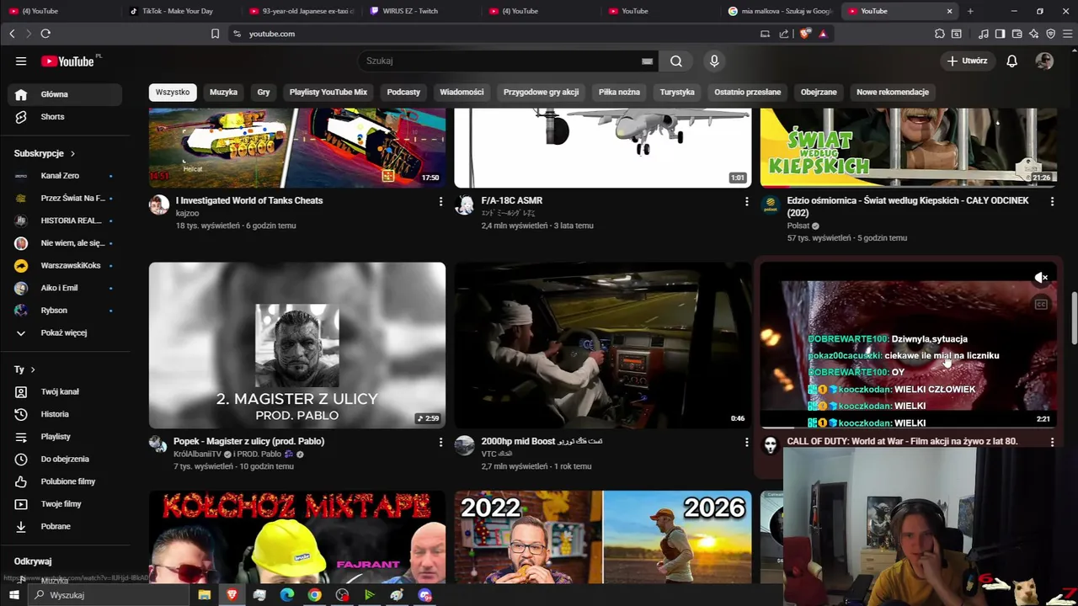The width and height of the screenshot is (1078, 606).
Task: Toggle the browser sidebar panel
Action: pos(1000,34)
